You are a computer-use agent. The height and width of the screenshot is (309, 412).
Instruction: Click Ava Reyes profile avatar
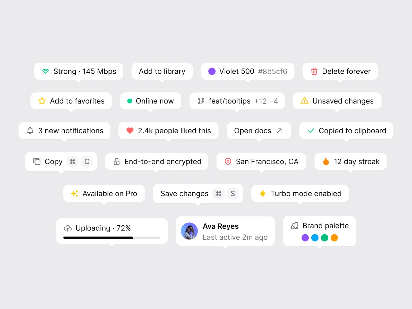(x=189, y=231)
